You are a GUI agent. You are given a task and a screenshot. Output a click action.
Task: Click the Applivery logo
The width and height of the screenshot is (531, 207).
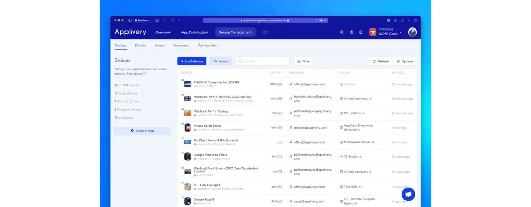pos(130,32)
